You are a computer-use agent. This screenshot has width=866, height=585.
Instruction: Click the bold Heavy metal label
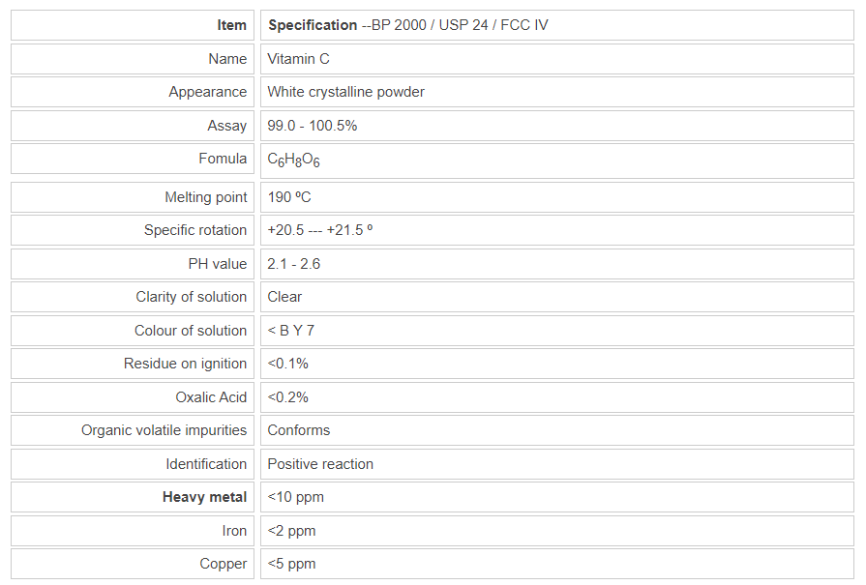point(204,497)
